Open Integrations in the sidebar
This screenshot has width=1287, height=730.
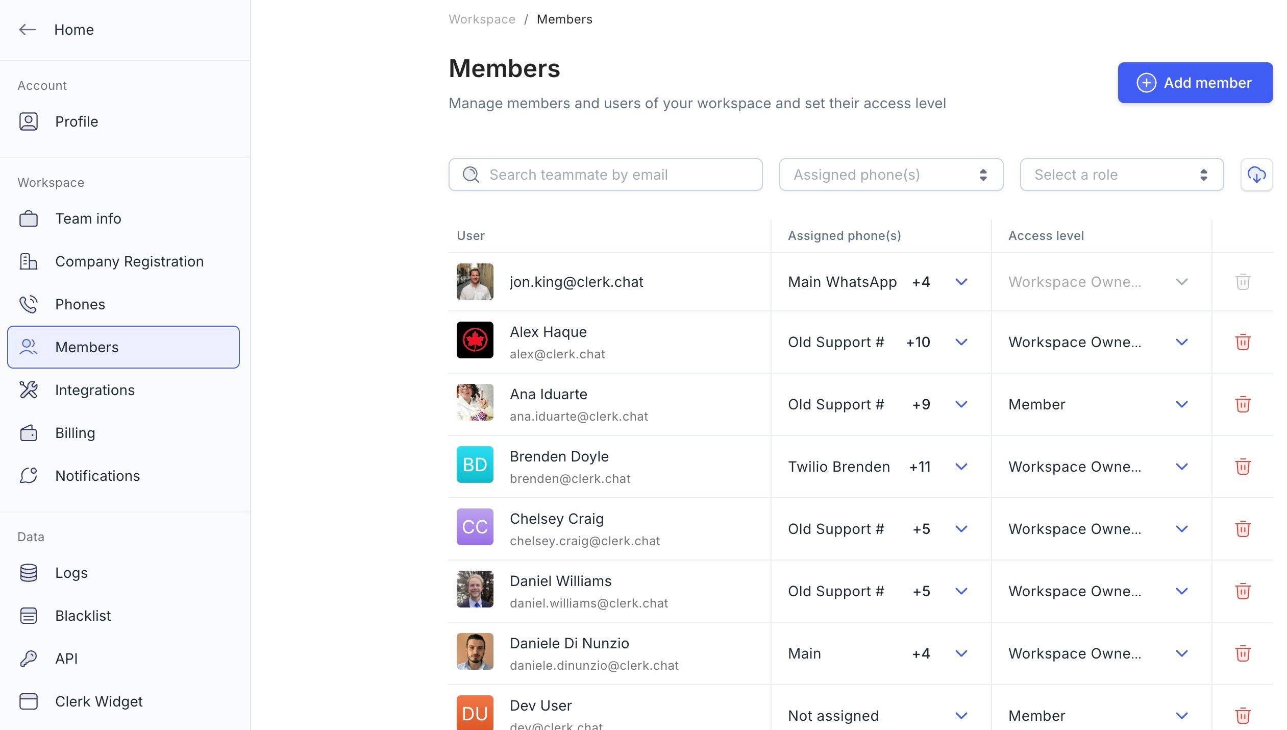[x=95, y=390]
